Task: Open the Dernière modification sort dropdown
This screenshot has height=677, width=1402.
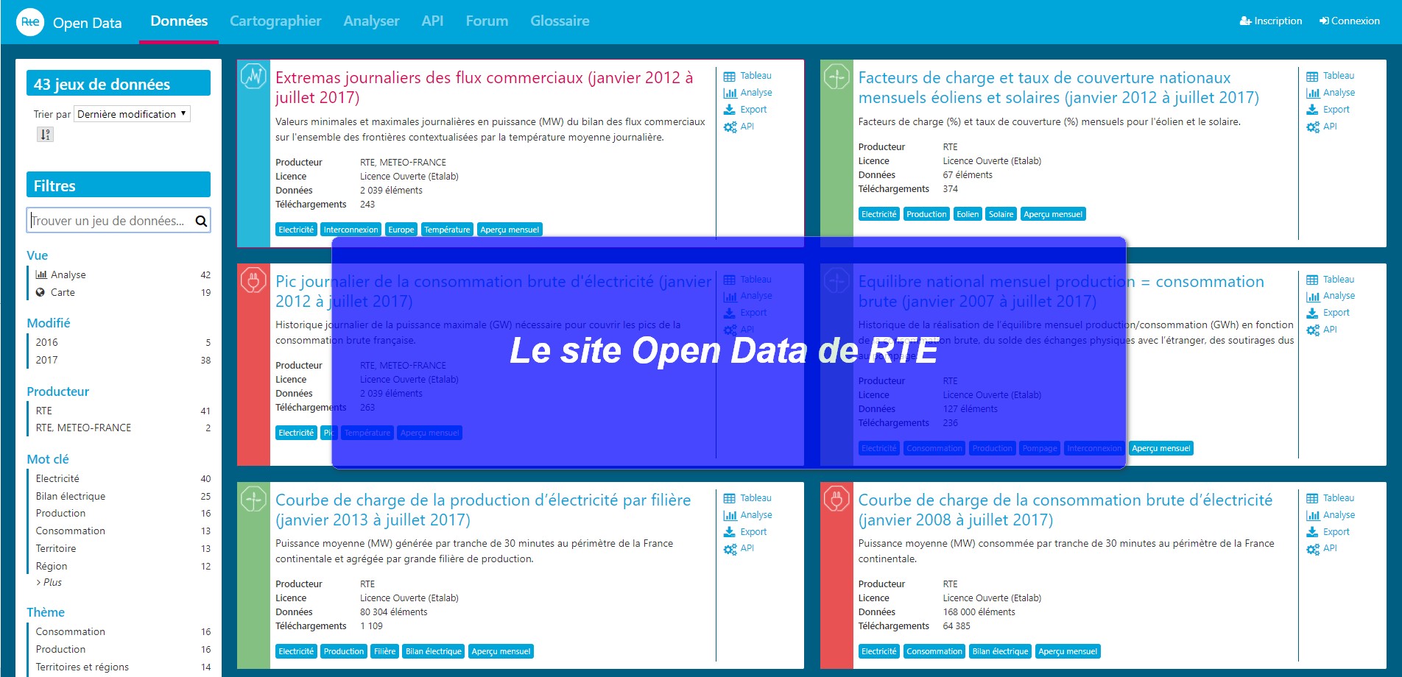Action: coord(132,114)
